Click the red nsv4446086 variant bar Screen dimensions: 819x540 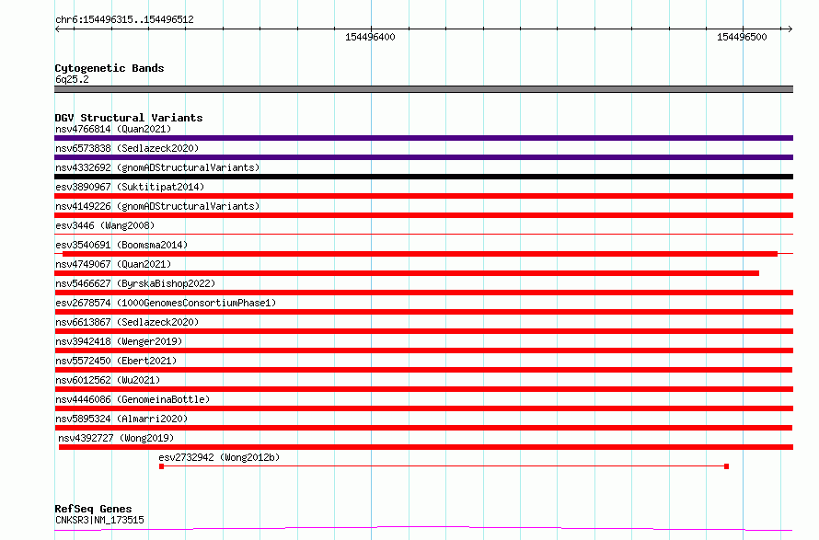pos(423,408)
